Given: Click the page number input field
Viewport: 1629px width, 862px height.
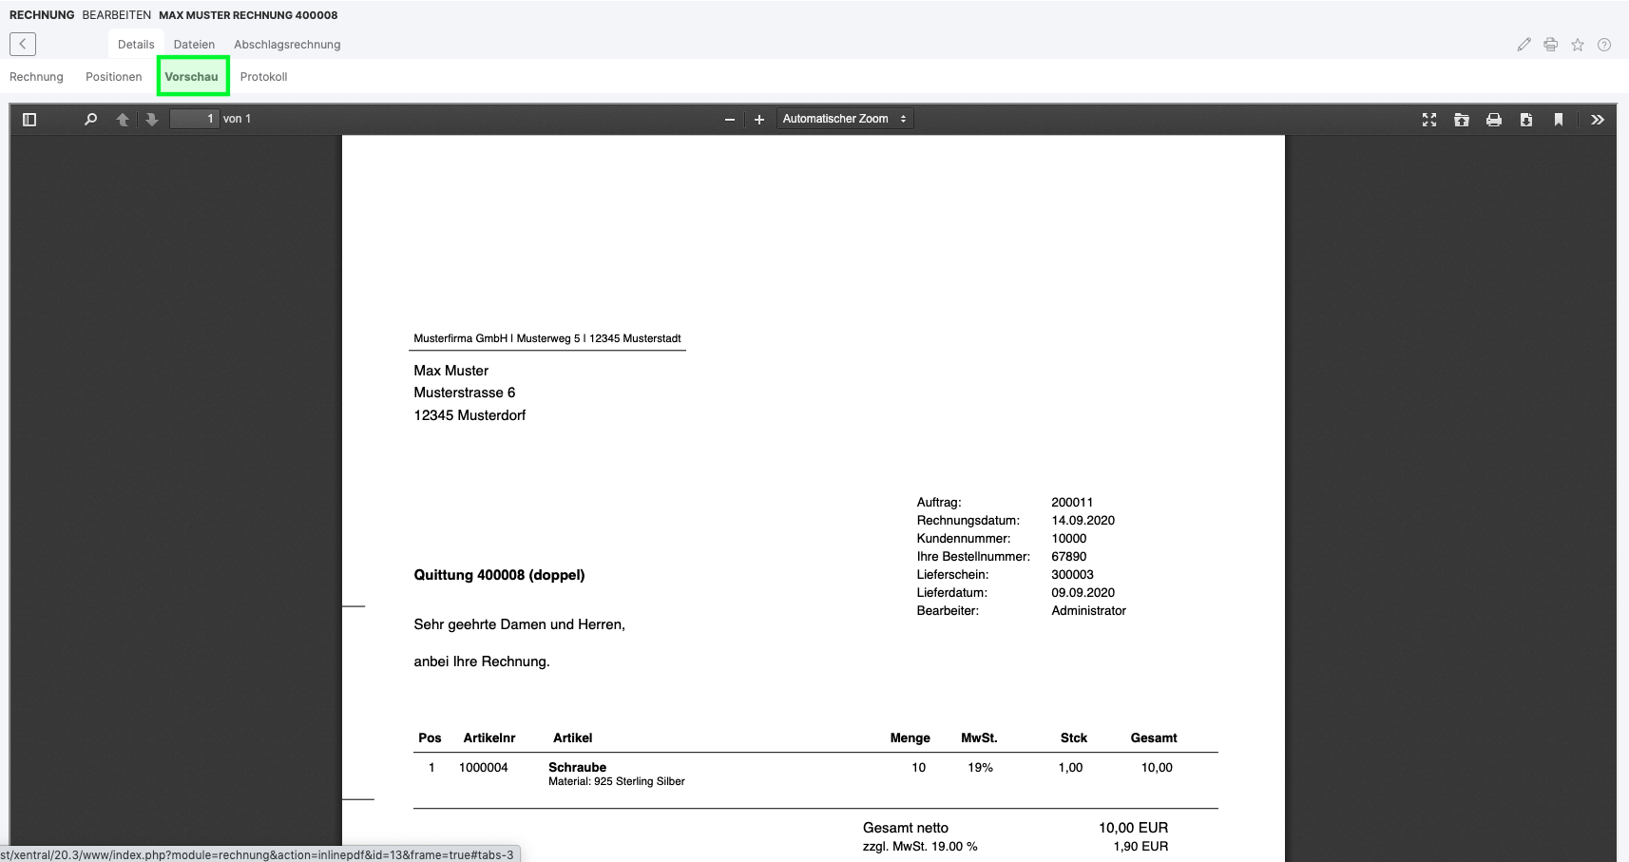Looking at the screenshot, I should point(194,119).
